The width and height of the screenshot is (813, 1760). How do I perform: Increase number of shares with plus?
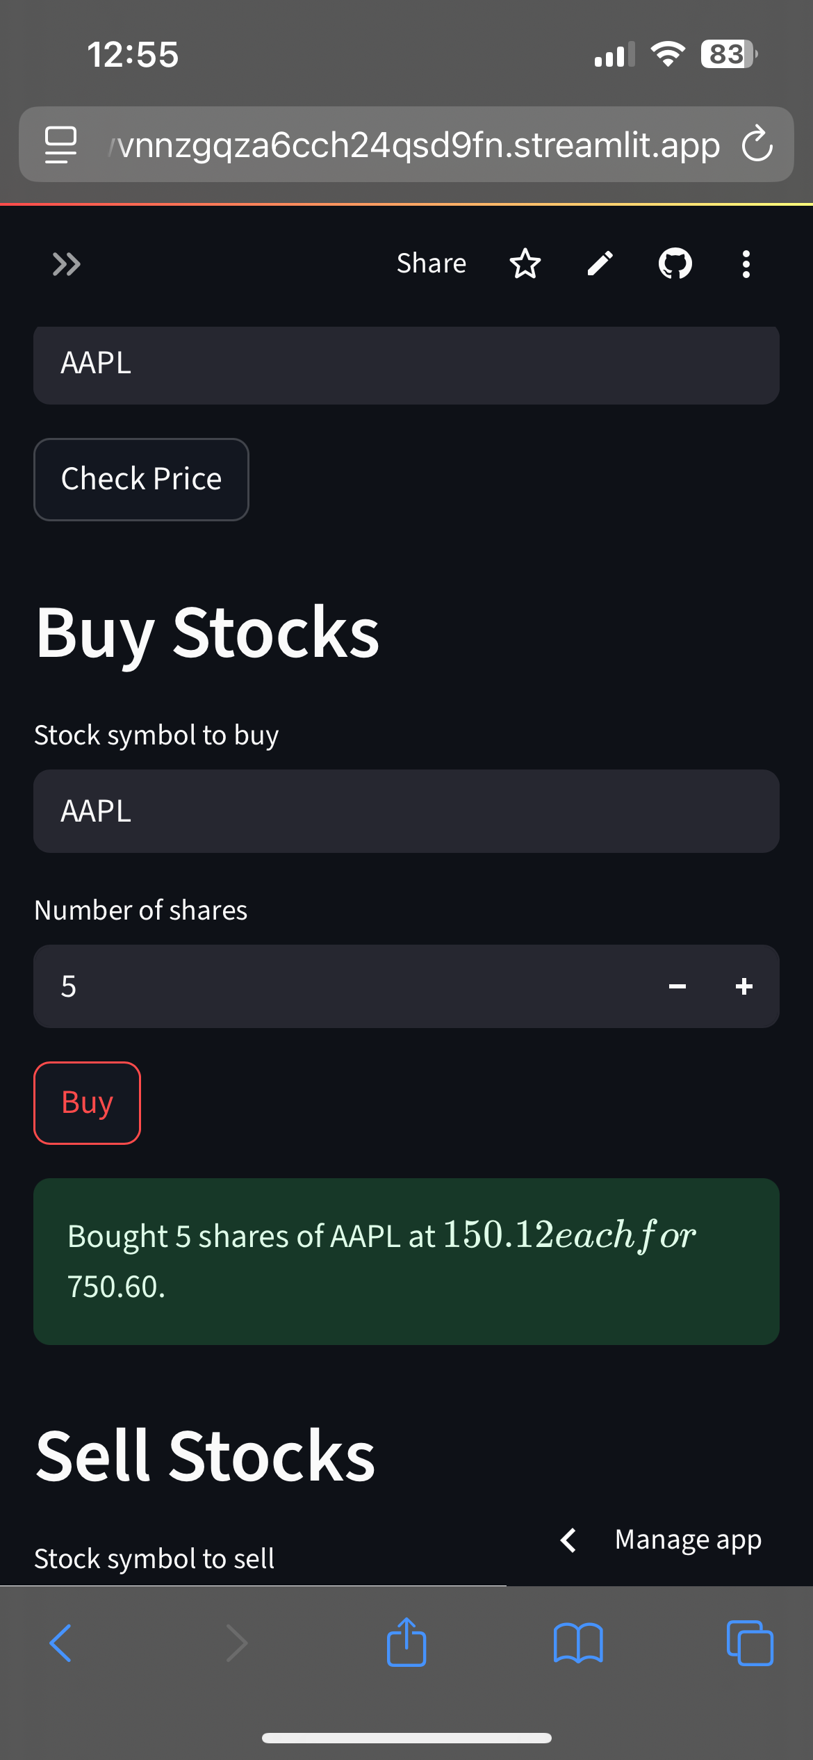[744, 986]
